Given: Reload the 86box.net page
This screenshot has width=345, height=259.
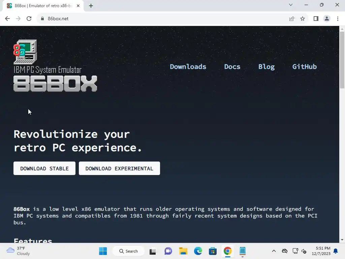Looking at the screenshot, I should pos(29,19).
